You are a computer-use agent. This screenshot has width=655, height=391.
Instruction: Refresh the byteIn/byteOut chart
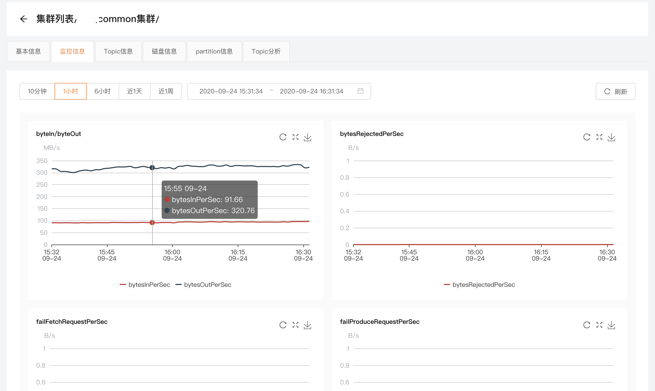[283, 137]
